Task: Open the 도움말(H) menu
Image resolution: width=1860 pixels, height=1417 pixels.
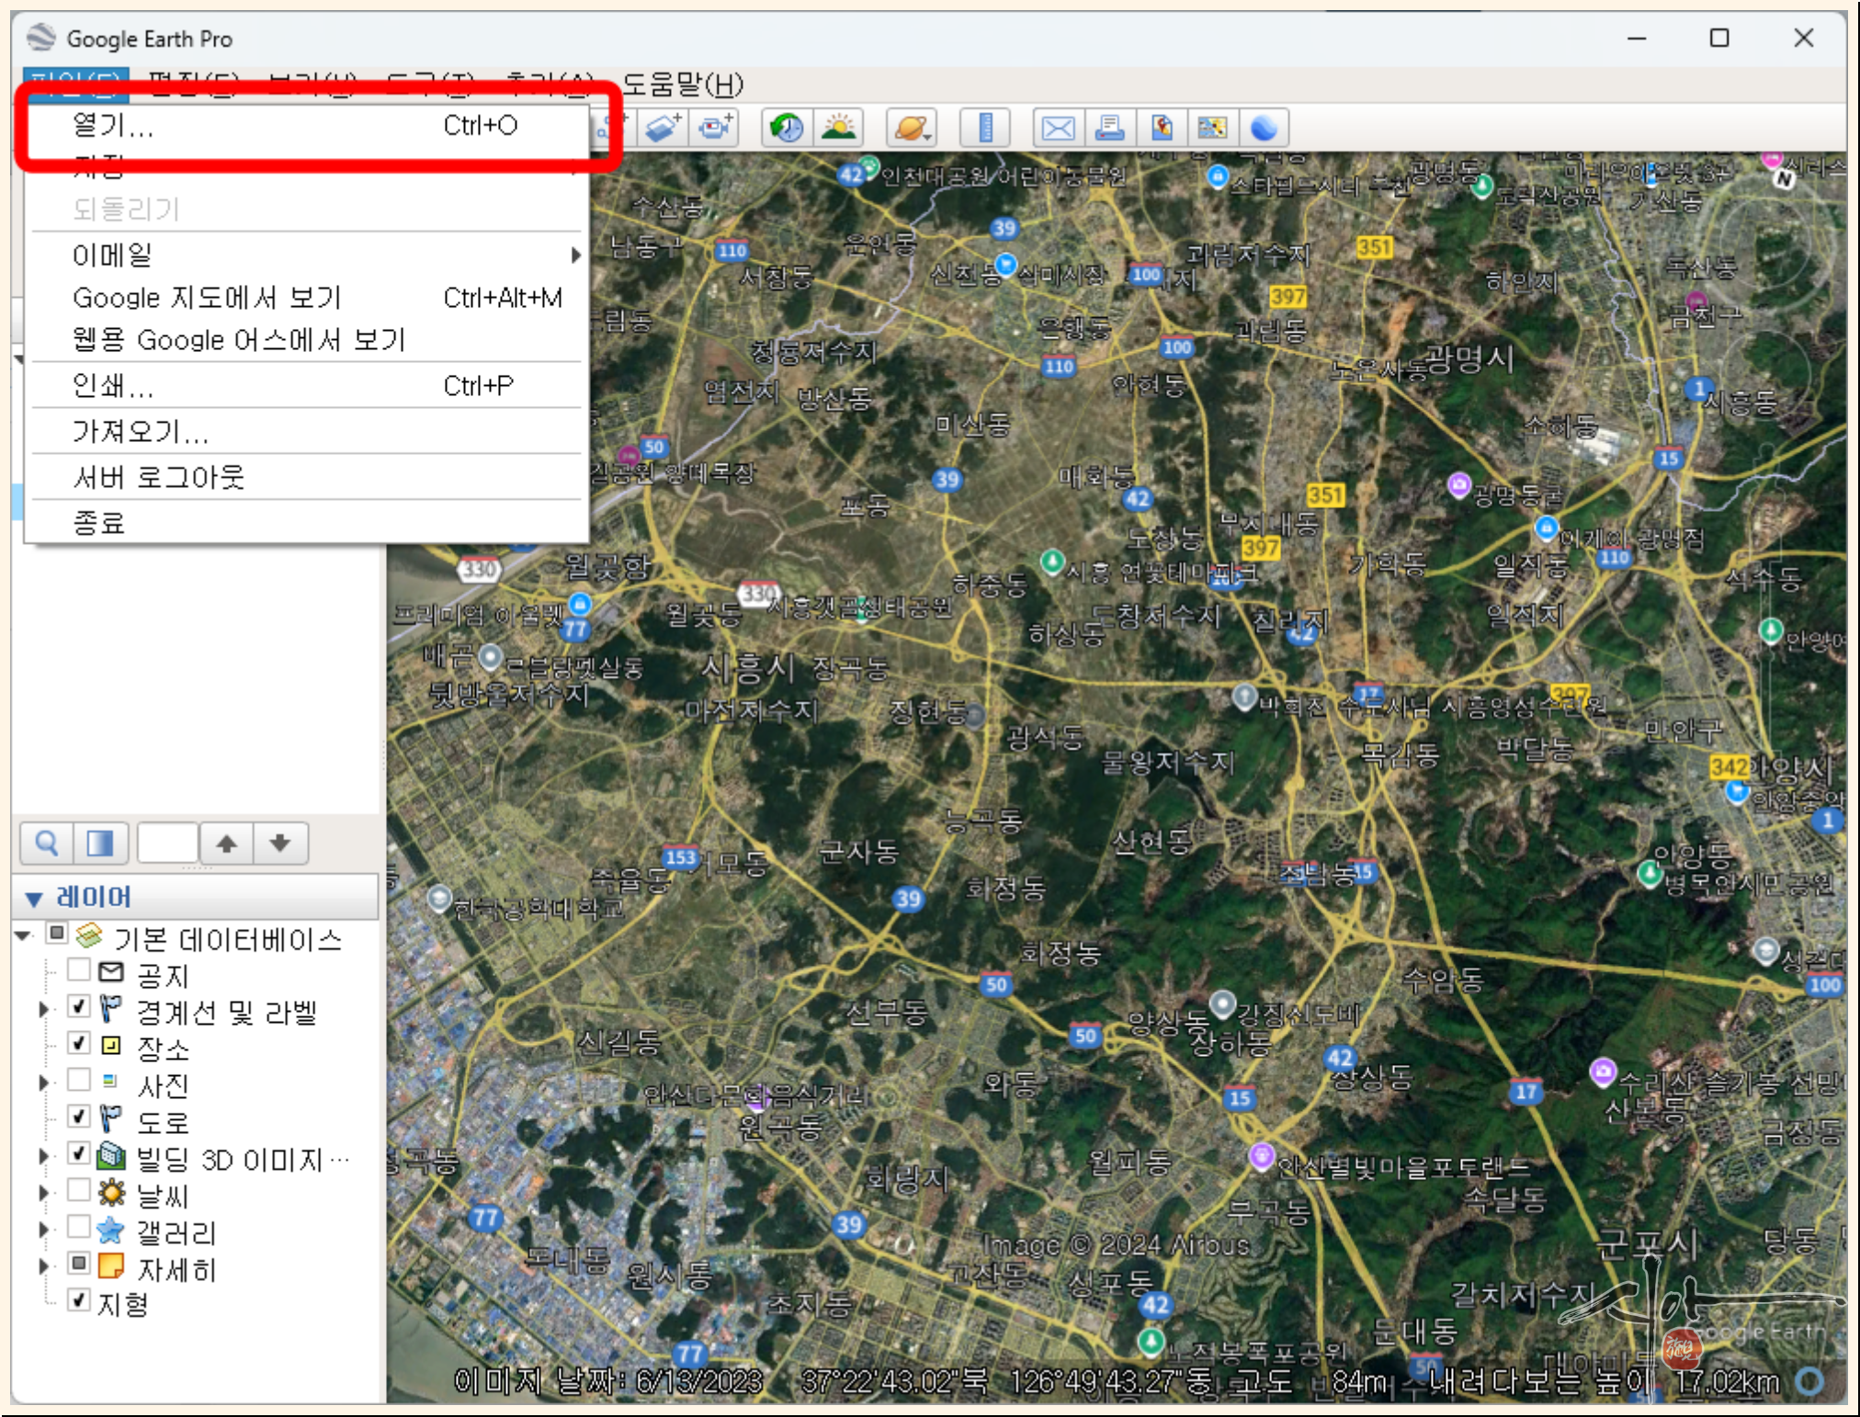Action: pos(683,85)
